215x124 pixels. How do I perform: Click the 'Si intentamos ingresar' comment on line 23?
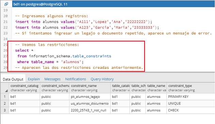pos(113,33)
